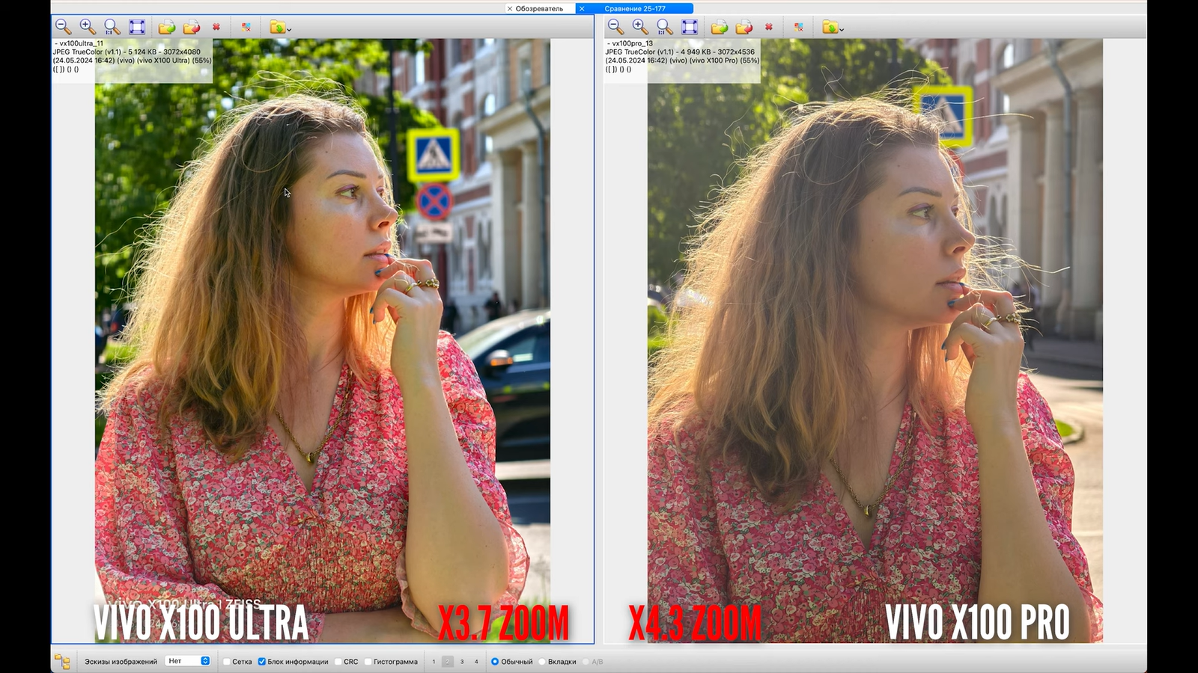Zoom out in the left vx100ultra_11 pane

(x=63, y=27)
